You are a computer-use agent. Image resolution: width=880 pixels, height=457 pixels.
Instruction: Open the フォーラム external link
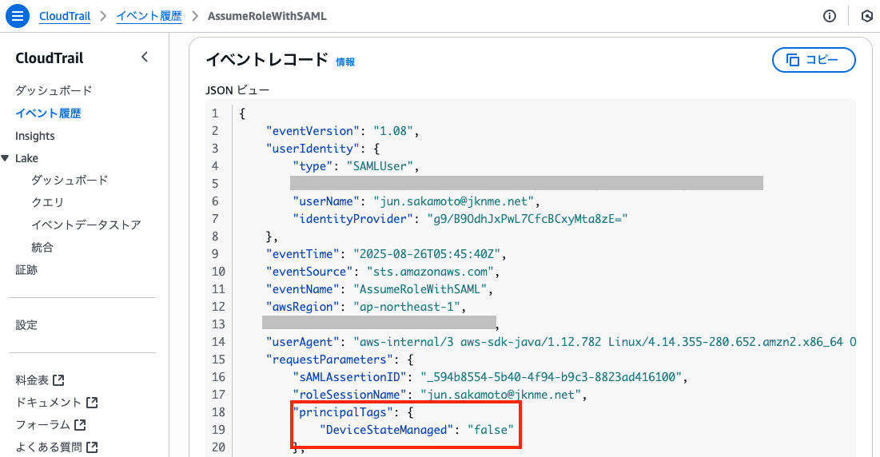tap(50, 425)
